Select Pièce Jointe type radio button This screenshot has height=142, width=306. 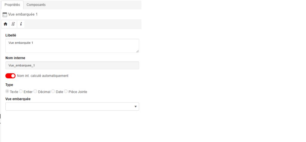click(x=66, y=91)
